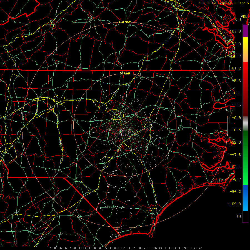Click the -16.5 legend value
Viewport: 250px width, 250px height.
click(x=235, y=130)
